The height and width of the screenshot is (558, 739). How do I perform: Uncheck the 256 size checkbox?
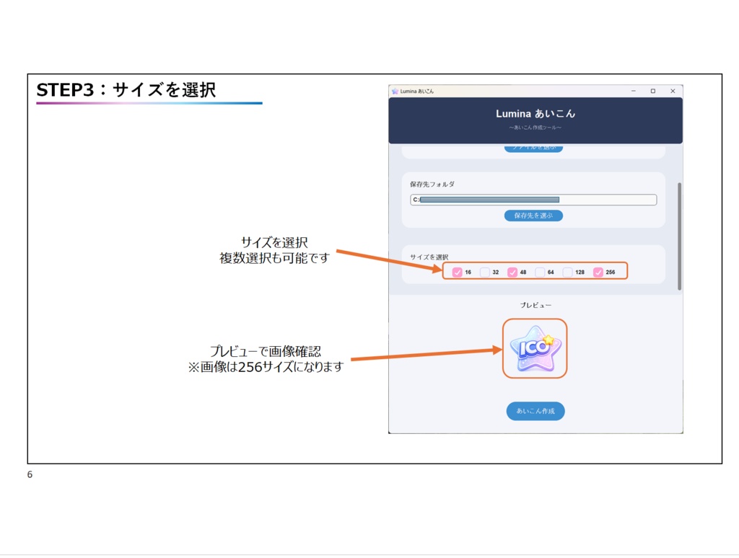pyautogui.click(x=599, y=272)
